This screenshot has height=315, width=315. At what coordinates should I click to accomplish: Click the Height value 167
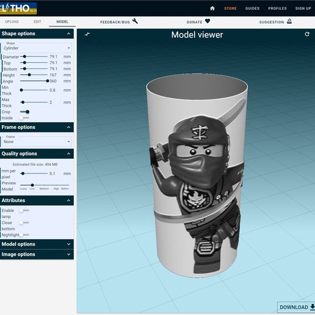pos(53,75)
